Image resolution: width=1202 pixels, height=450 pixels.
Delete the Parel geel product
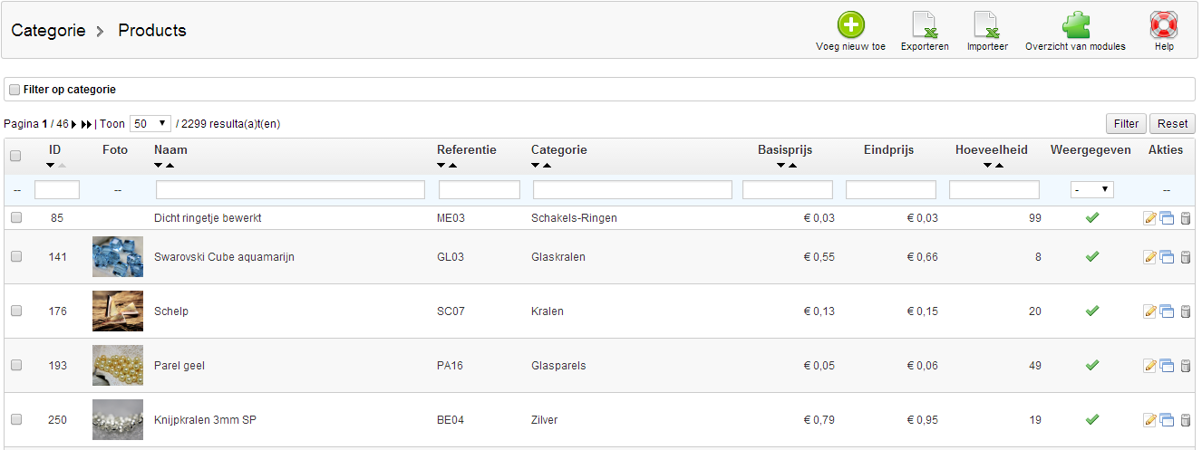click(x=1185, y=366)
